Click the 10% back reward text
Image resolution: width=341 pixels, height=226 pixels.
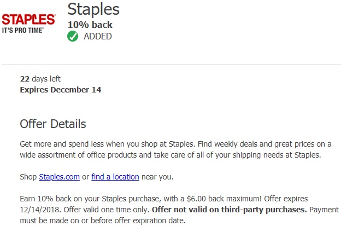pos(90,25)
